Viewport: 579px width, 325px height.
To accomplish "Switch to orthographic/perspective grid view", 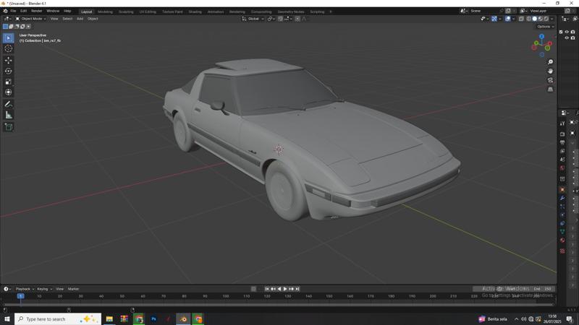I will 551,90.
